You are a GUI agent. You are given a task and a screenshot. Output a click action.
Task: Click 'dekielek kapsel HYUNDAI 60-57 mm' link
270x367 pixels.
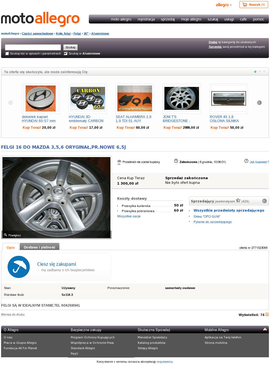pos(39,119)
